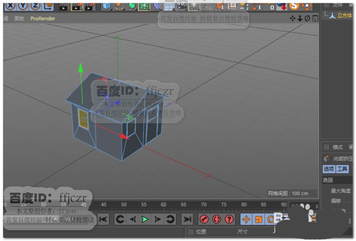Click the 位置 coordinates column header
Viewport: 356px width, 241px height.
[x=201, y=232]
